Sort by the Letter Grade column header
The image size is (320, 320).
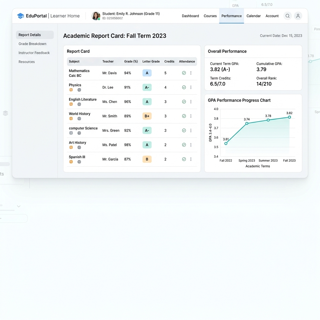click(151, 62)
